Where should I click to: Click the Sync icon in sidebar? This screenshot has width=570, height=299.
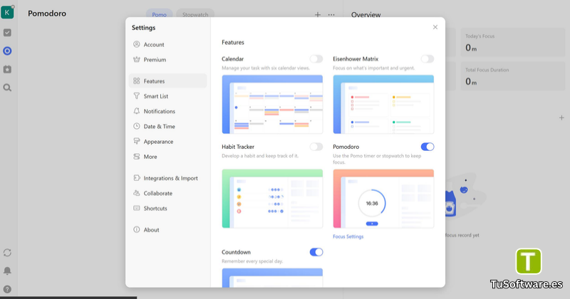click(x=7, y=253)
